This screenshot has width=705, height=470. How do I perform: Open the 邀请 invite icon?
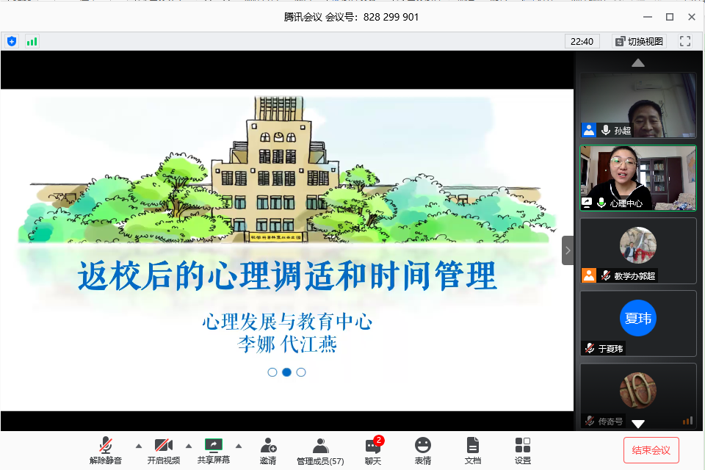pos(268,449)
